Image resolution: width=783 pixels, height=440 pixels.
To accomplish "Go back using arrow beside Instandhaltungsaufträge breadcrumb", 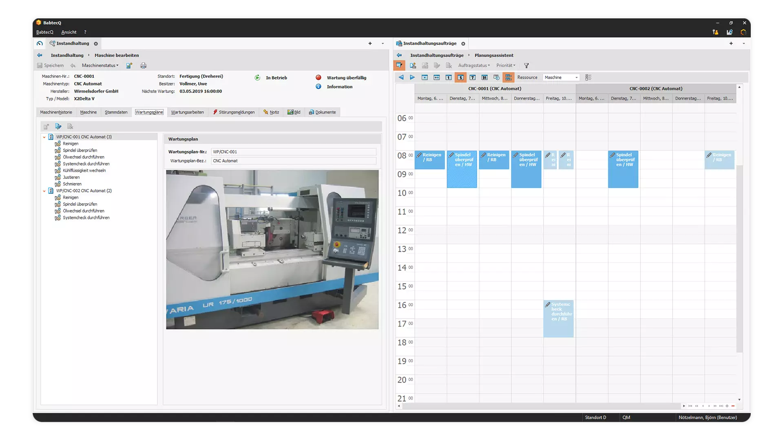I will pyautogui.click(x=399, y=55).
